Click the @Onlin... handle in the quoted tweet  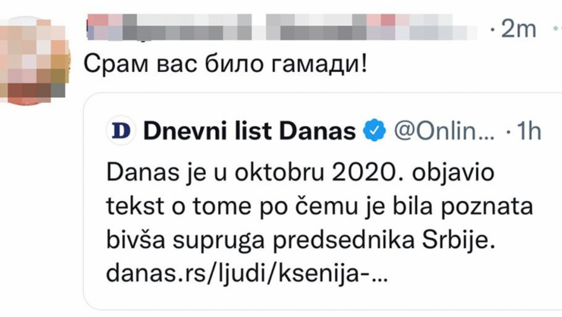click(444, 131)
